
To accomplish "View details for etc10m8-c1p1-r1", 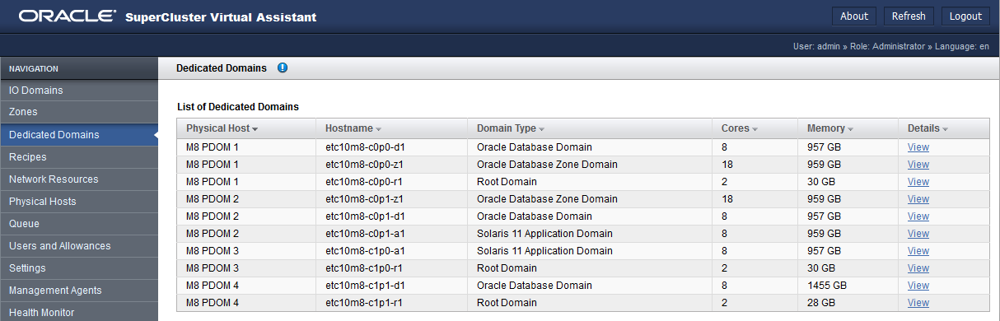I will coord(918,303).
